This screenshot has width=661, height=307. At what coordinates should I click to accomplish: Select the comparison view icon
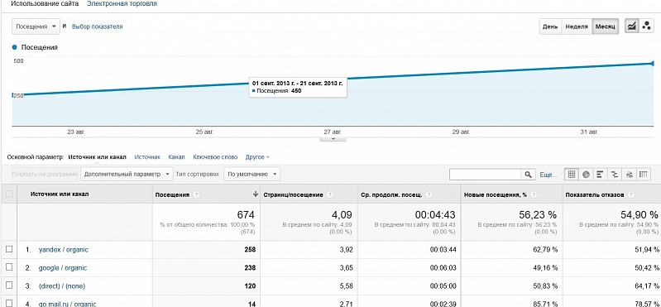click(x=615, y=174)
